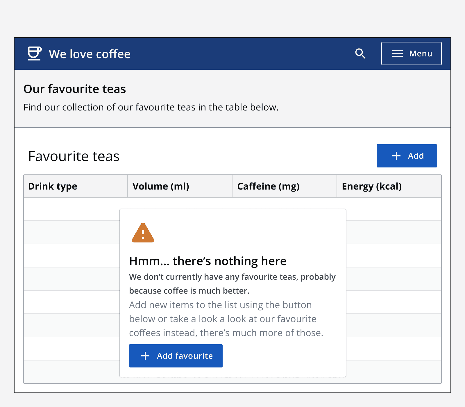The image size is (465, 407).
Task: Select the Drink type column header
Action: click(53, 186)
